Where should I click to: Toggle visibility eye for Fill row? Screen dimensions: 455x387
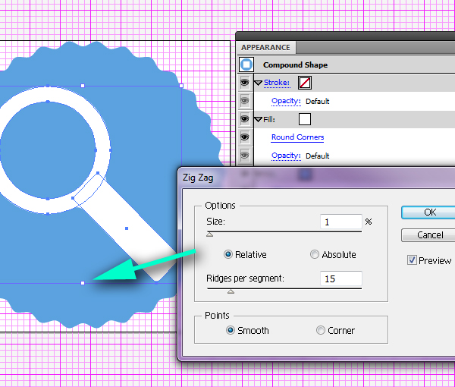(245, 119)
